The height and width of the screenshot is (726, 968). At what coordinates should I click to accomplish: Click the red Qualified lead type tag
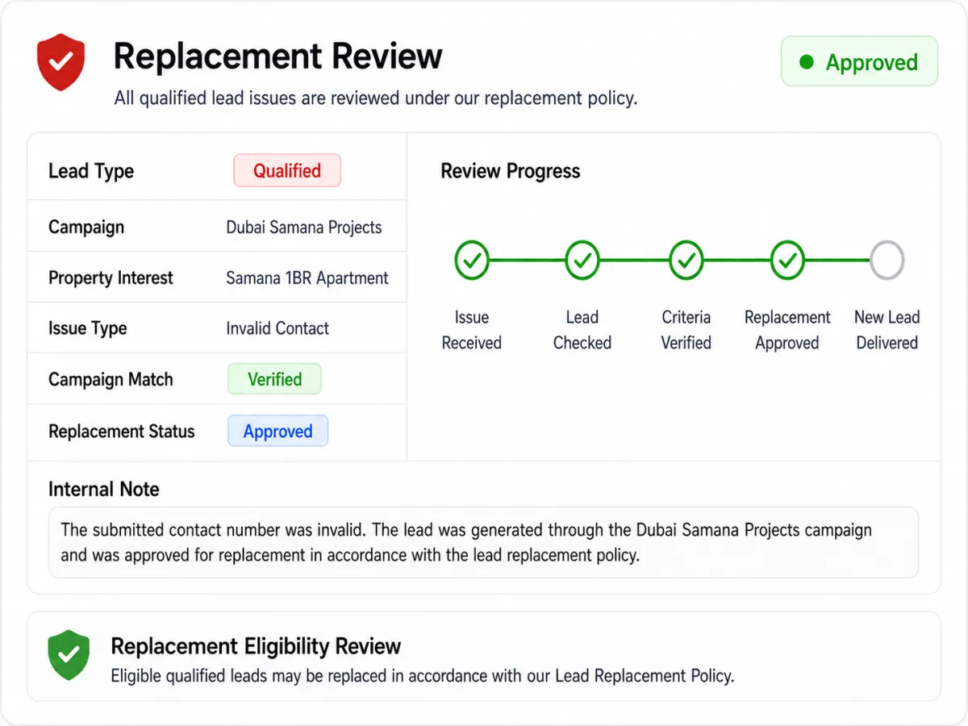287,171
